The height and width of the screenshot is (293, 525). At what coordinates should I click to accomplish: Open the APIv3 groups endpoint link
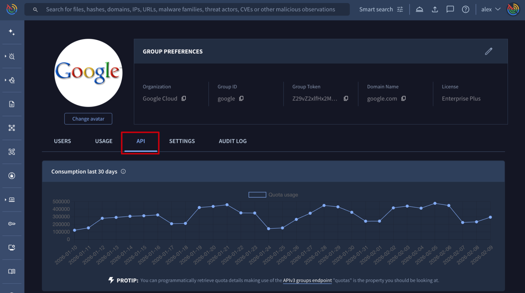[x=307, y=280]
